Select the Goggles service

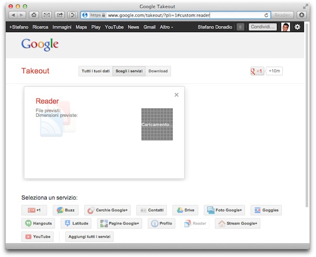(x=266, y=210)
